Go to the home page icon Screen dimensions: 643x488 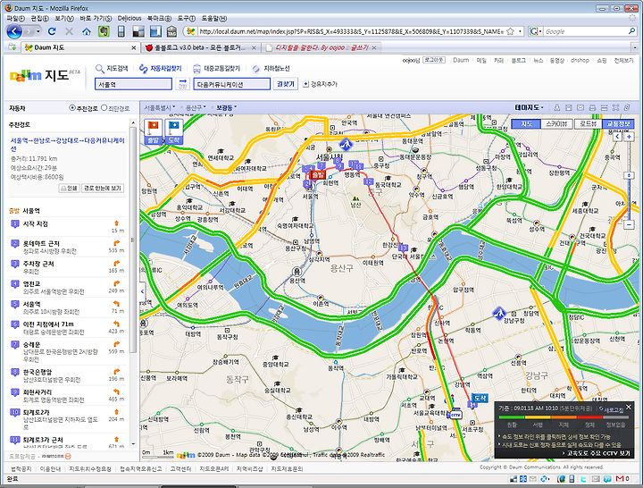86,31
